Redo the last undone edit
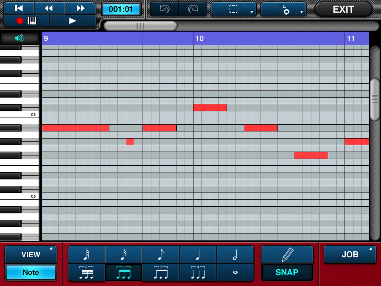381x286 pixels. tap(193, 9)
